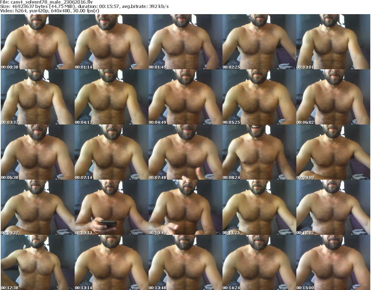Select the thumbnail stamped 00:00:38

(38, 42)
